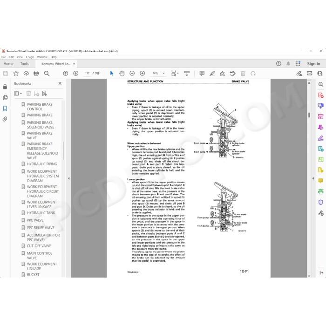
Task: Open the Help menu
Action: point(54,57)
